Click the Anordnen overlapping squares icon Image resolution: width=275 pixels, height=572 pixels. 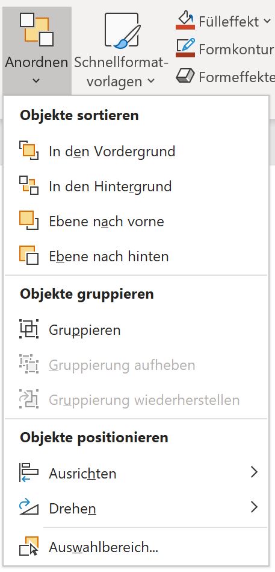(x=36, y=30)
